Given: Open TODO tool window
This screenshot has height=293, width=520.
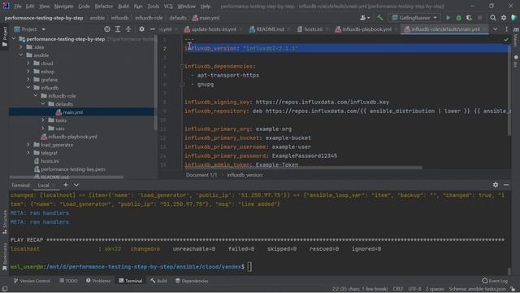Looking at the screenshot, I should point(68,281).
